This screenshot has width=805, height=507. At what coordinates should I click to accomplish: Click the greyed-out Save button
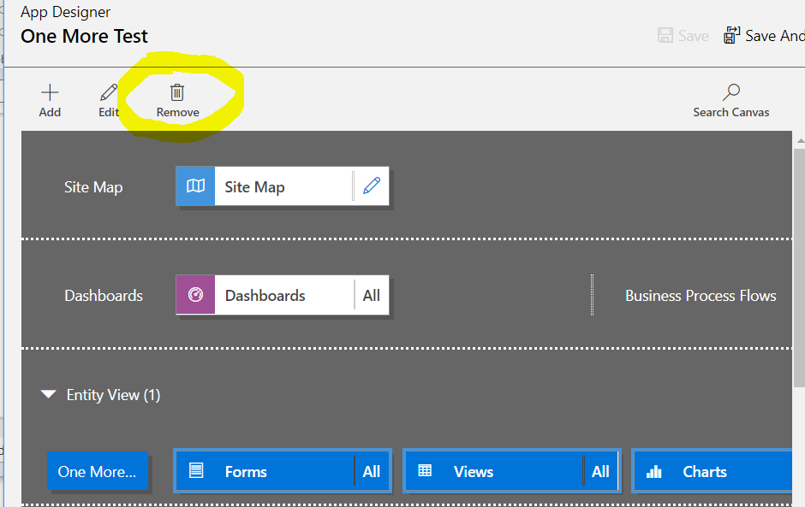pos(683,35)
